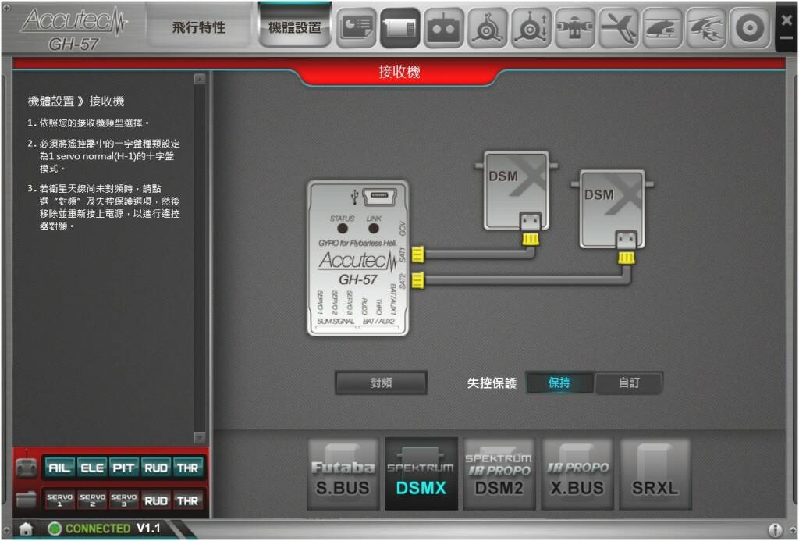Click the 對頻 bind button
This screenshot has height=541, width=799.
pos(381,383)
